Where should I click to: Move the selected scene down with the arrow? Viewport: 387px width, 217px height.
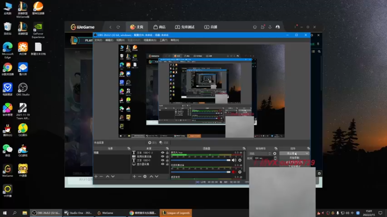tap(113, 176)
